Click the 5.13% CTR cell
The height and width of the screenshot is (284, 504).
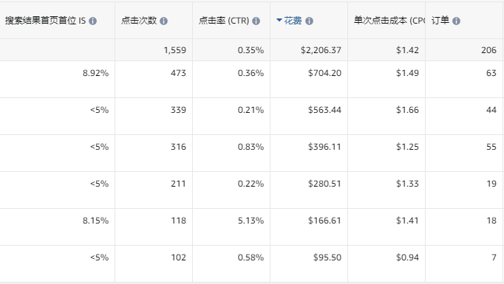tap(231, 227)
